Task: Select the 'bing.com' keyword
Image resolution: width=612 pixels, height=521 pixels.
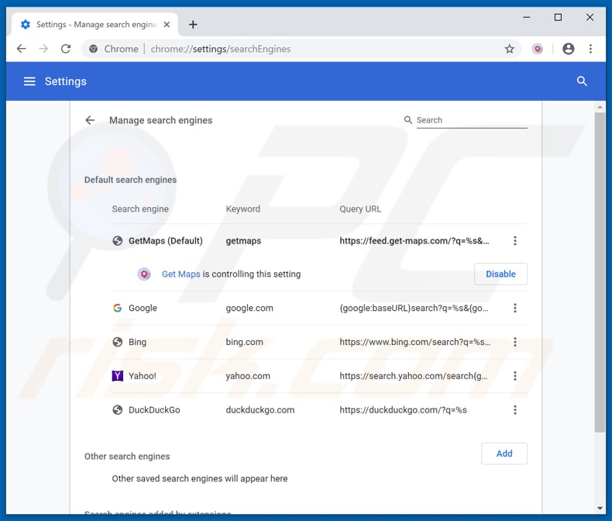Action: [x=244, y=342]
